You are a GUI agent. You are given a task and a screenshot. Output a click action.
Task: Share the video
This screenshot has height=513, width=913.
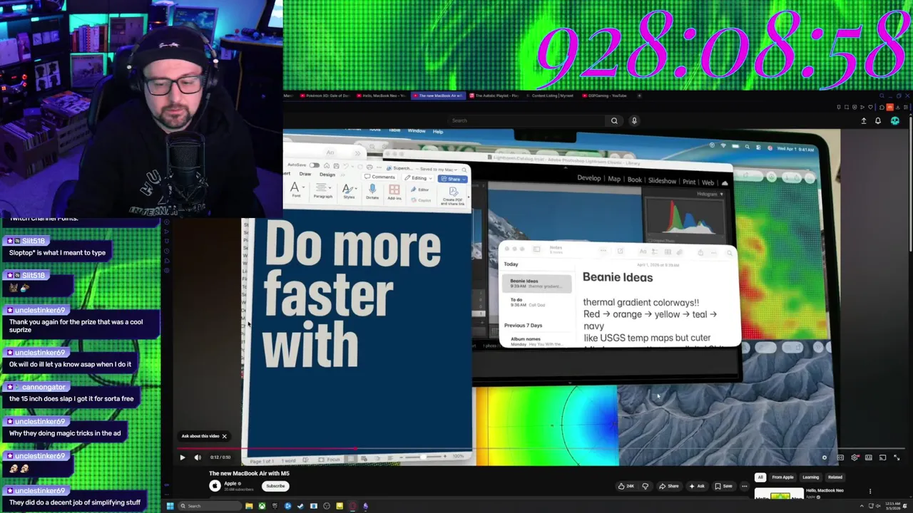tap(669, 486)
